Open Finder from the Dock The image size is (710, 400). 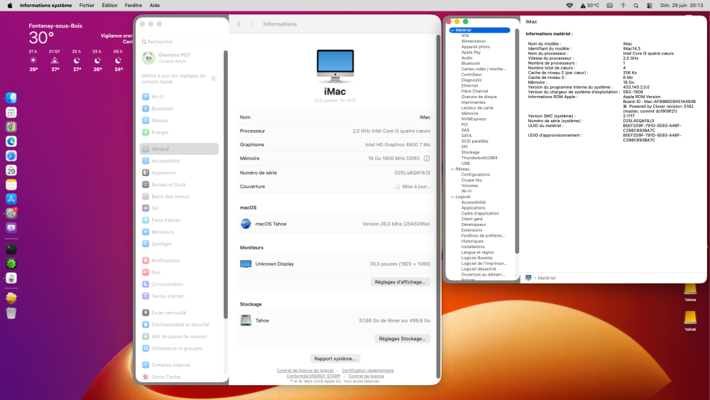(x=11, y=98)
